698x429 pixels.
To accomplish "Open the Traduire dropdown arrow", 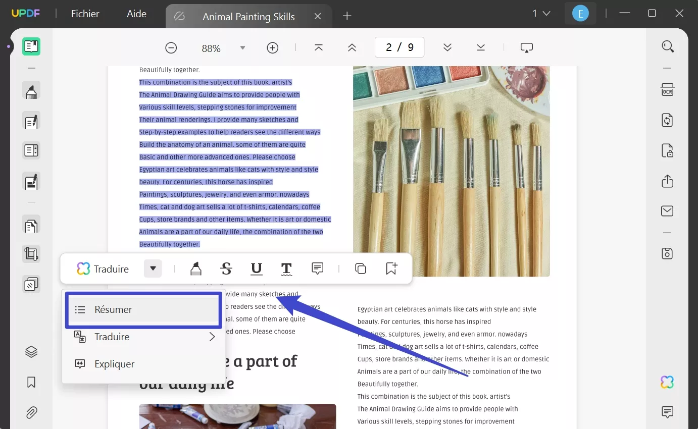I will point(153,269).
